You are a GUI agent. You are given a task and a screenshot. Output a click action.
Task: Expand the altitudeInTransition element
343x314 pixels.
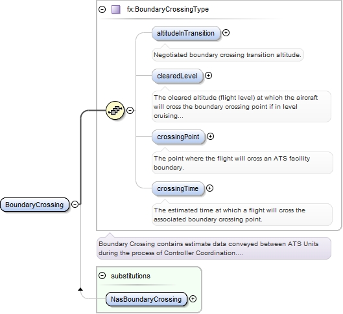pyautogui.click(x=226, y=33)
